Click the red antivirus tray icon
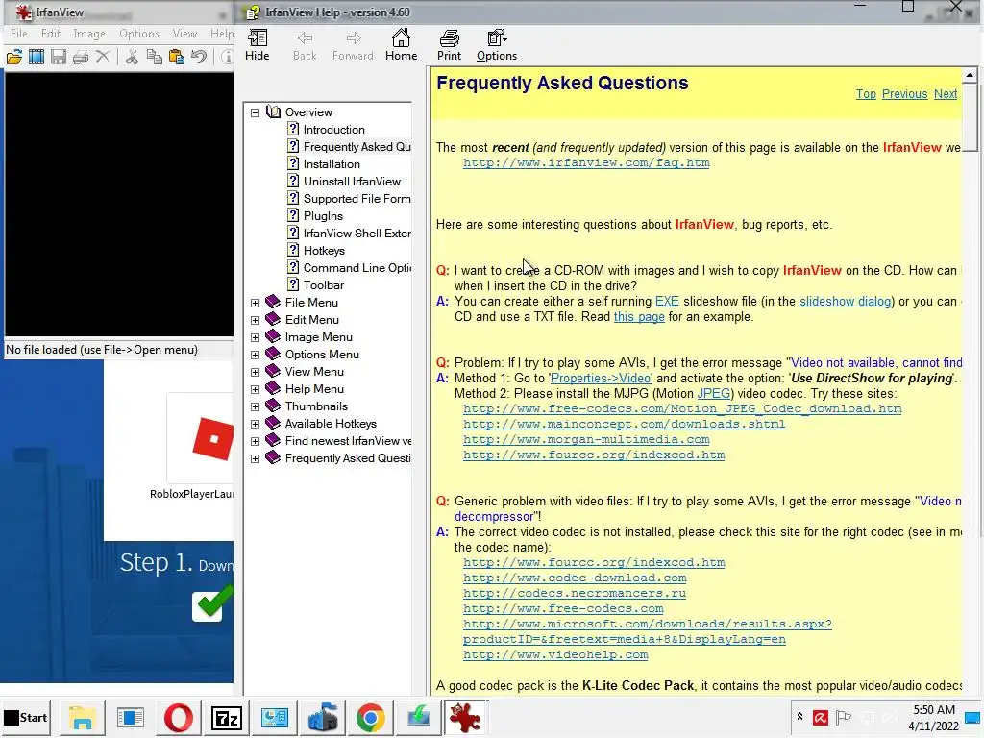 pyautogui.click(x=821, y=717)
